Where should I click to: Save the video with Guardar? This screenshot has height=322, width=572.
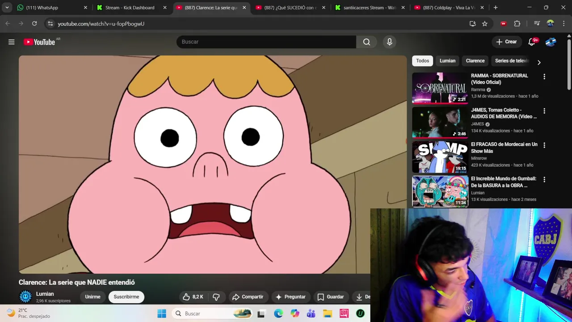(x=331, y=297)
